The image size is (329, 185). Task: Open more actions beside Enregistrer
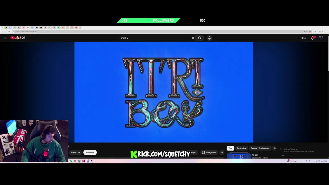(x=222, y=152)
